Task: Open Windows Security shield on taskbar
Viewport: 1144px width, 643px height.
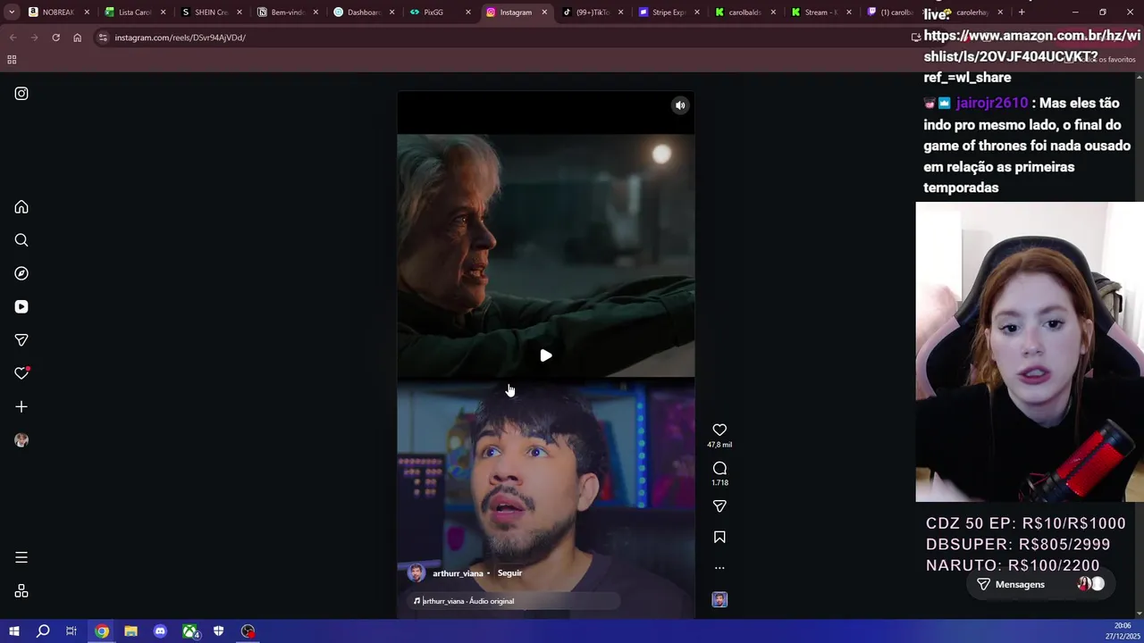Action: click(x=218, y=631)
